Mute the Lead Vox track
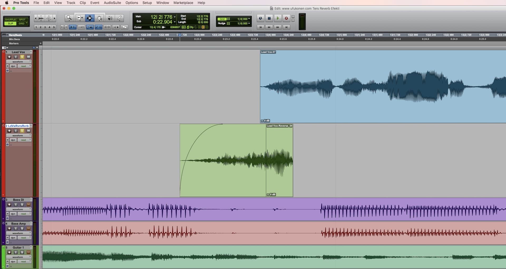The height and width of the screenshot is (269, 506). tap(28, 57)
